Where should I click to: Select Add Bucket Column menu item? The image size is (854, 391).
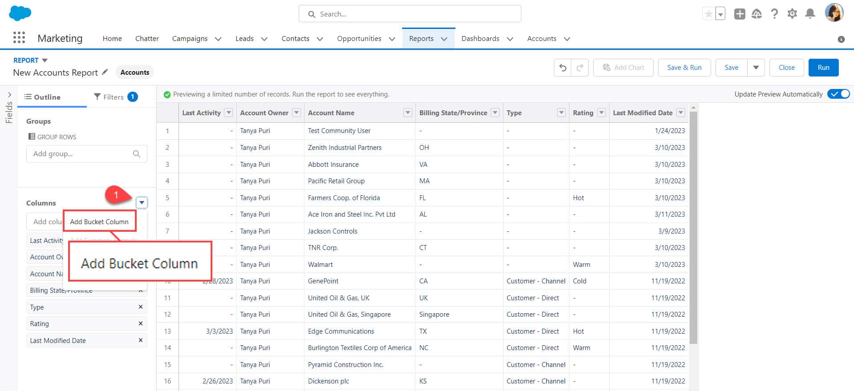tap(99, 222)
